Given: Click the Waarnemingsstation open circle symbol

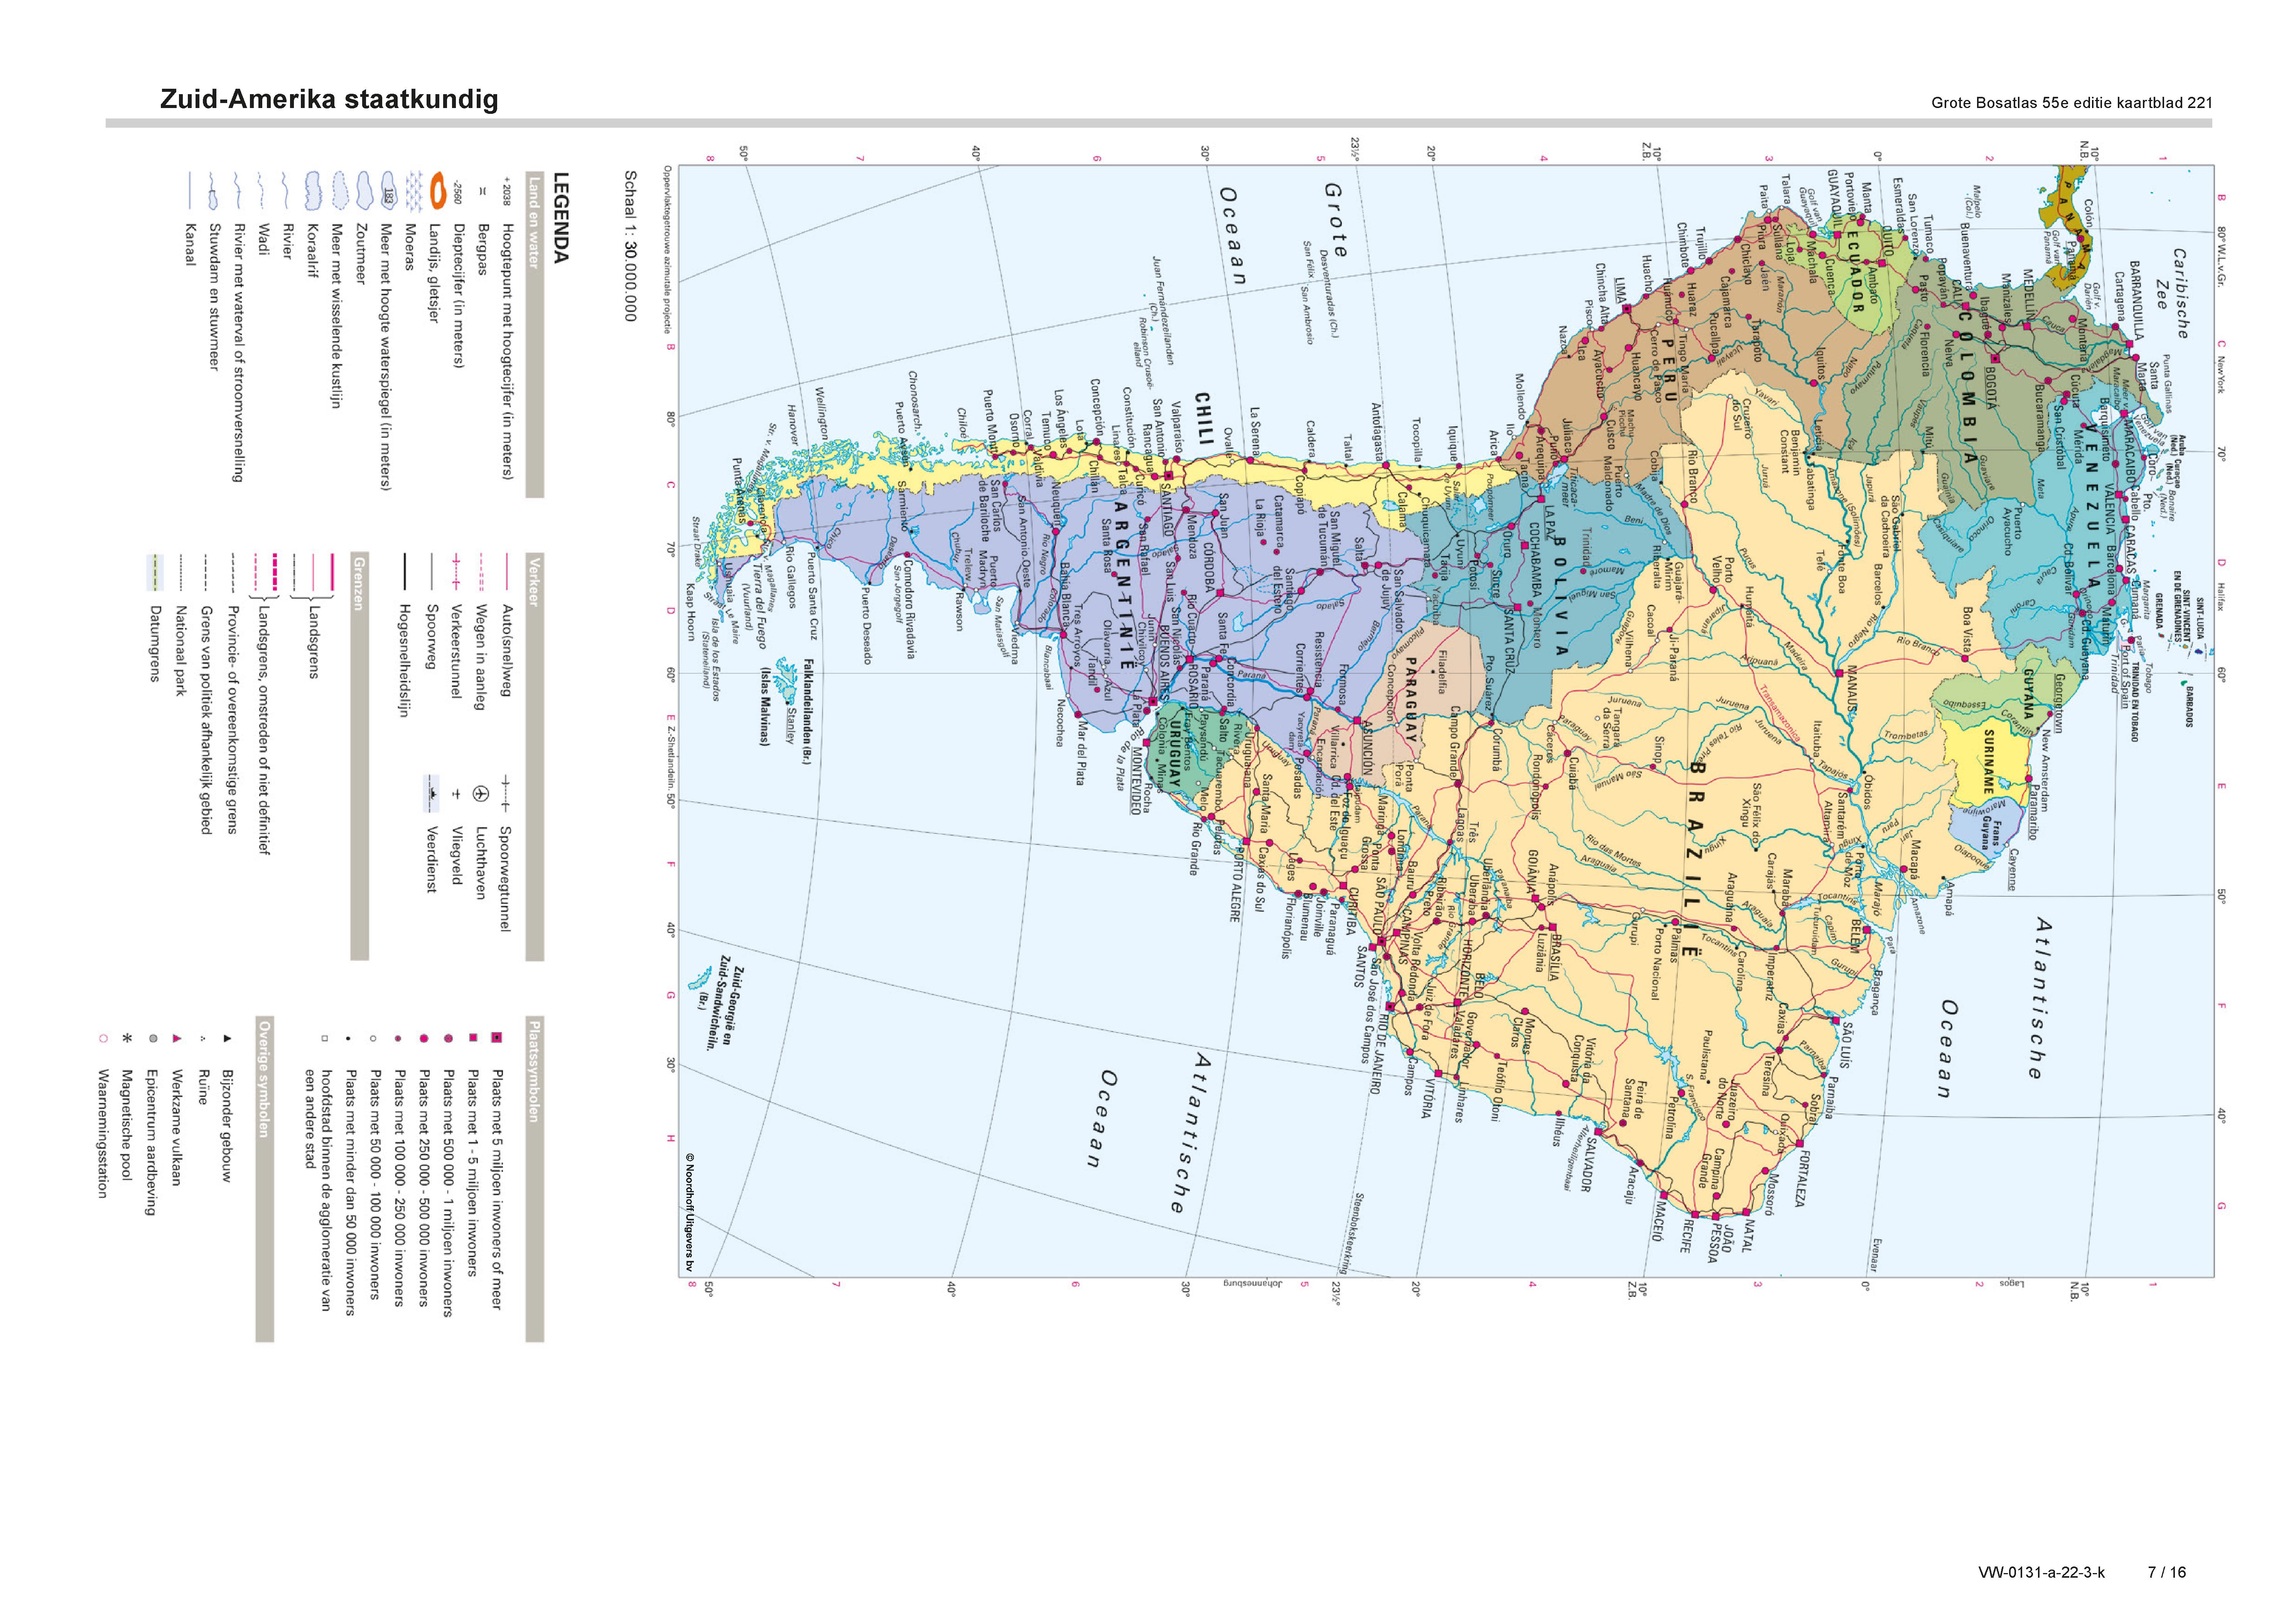Looking at the screenshot, I should tap(103, 1039).
